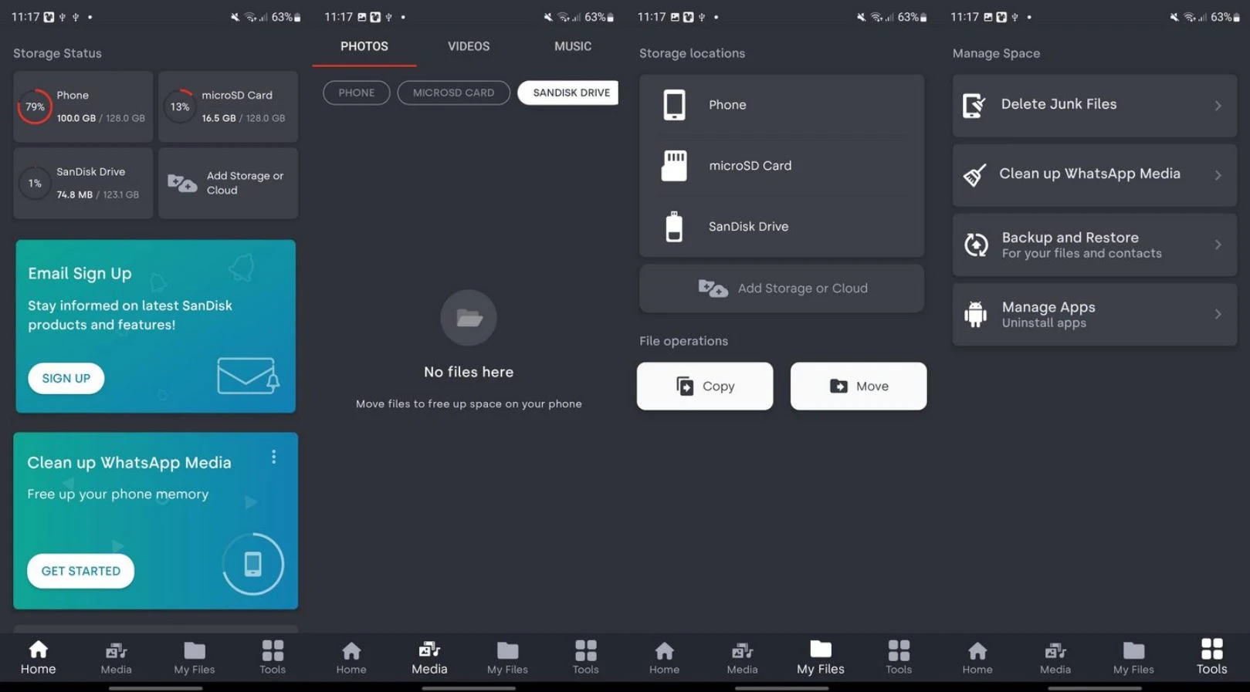Tap active Media tab in second screen's bar
The height and width of the screenshot is (692, 1250).
click(x=429, y=658)
